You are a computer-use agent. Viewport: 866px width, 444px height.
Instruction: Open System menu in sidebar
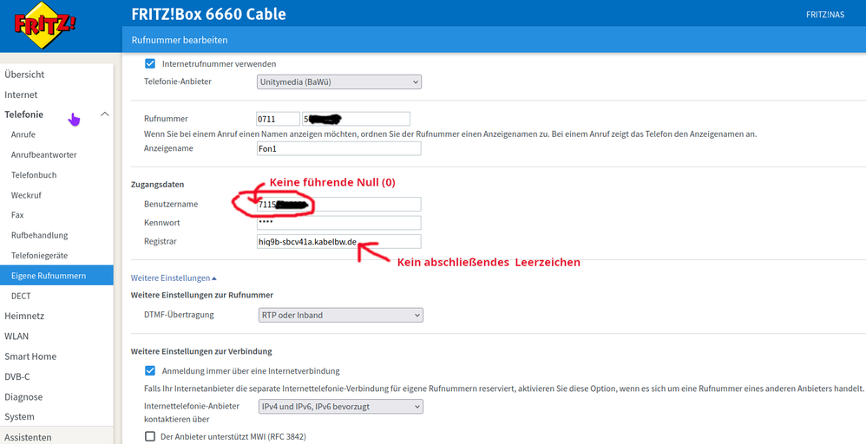click(x=19, y=416)
